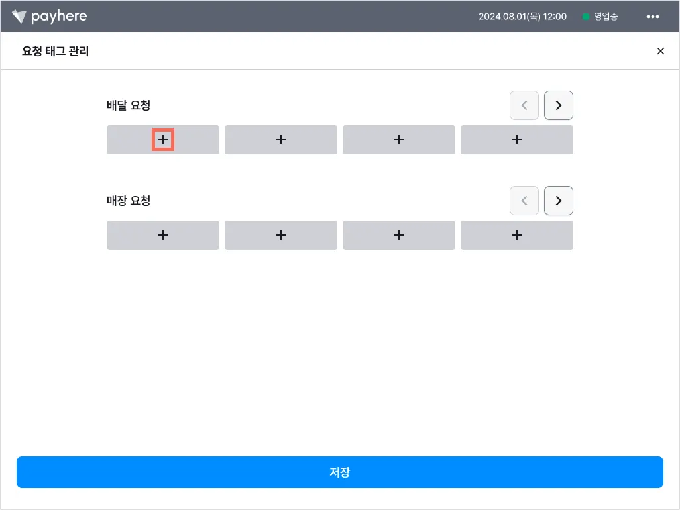The height and width of the screenshot is (510, 680).
Task: Add a tag in second 매장 요청 slot
Action: click(281, 235)
